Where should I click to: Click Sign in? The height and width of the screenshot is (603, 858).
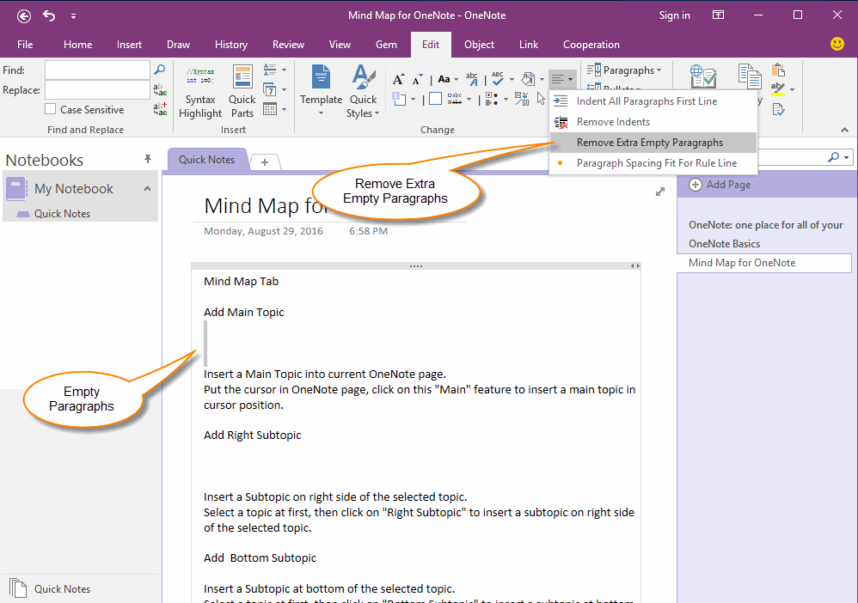tap(674, 15)
